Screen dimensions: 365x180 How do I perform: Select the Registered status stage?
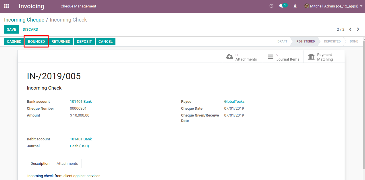coord(306,41)
